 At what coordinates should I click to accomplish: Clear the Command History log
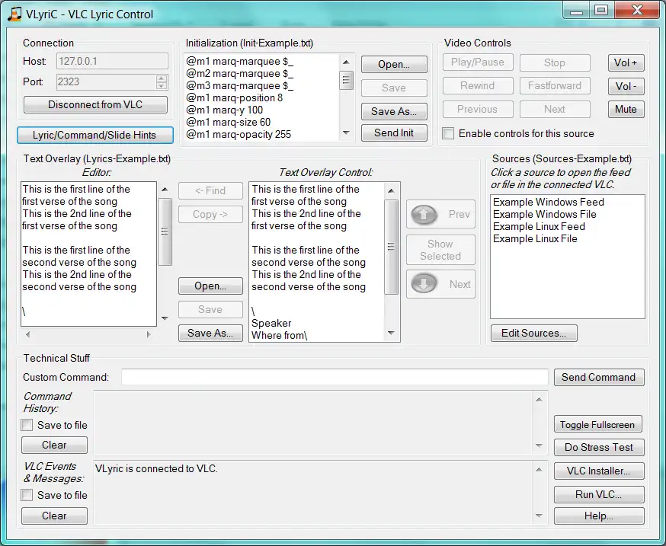tap(54, 445)
